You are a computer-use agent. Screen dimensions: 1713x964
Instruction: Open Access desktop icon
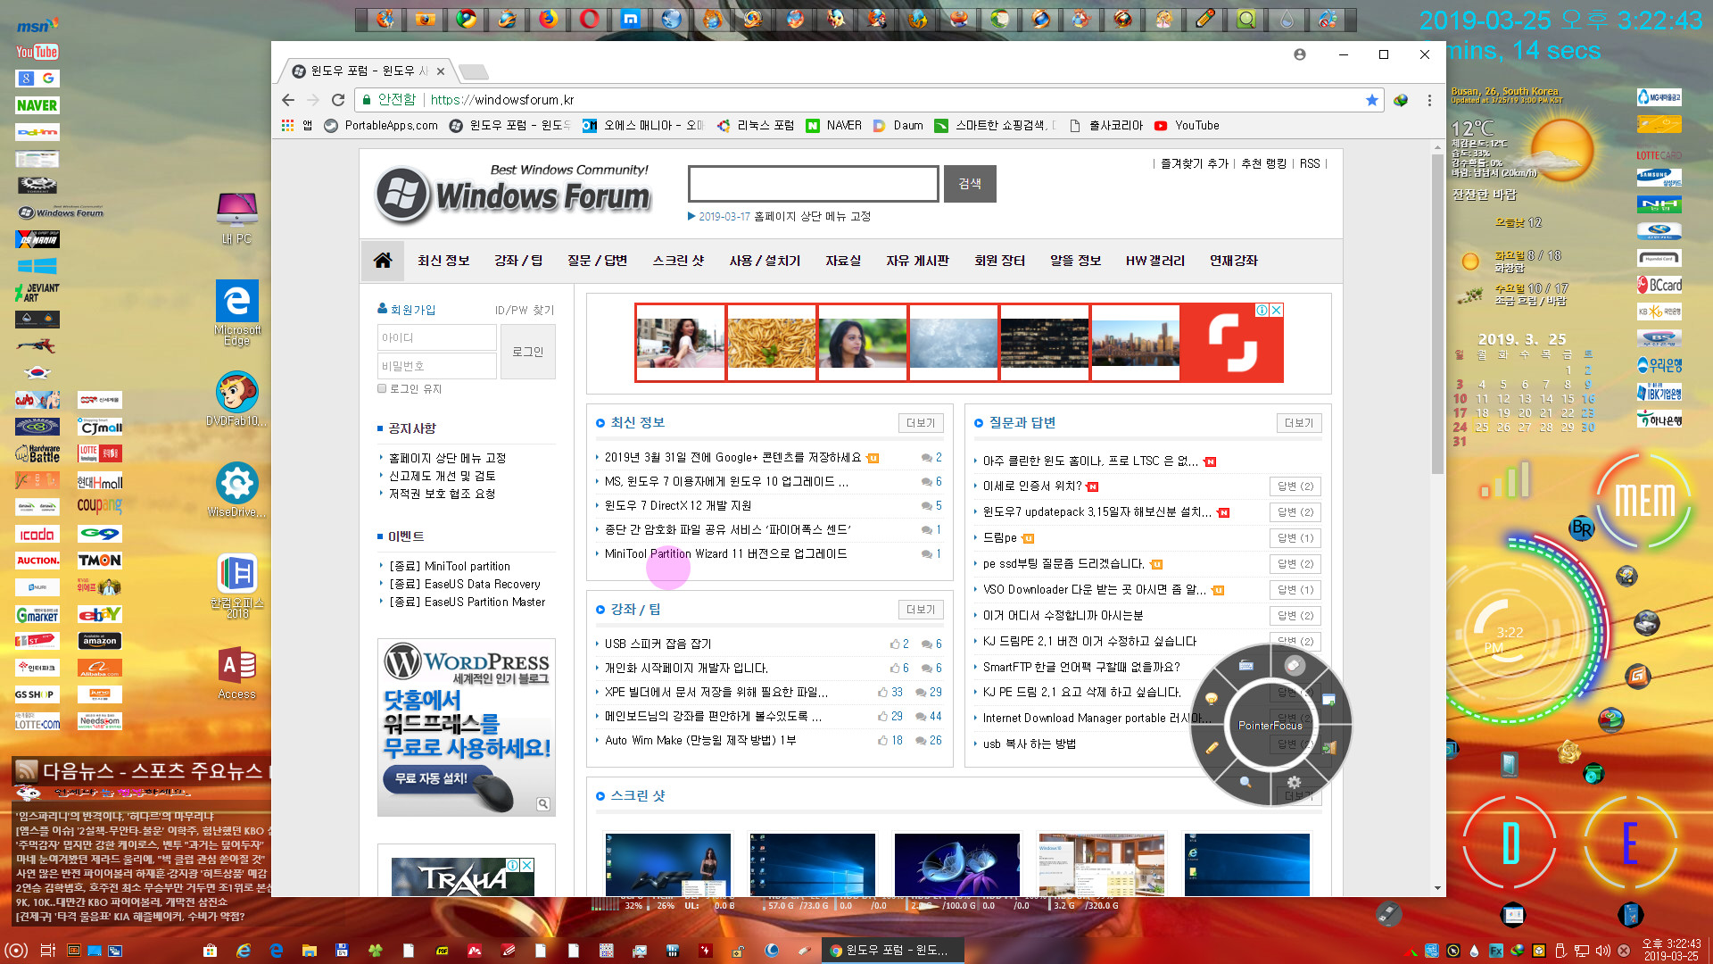pos(236,674)
